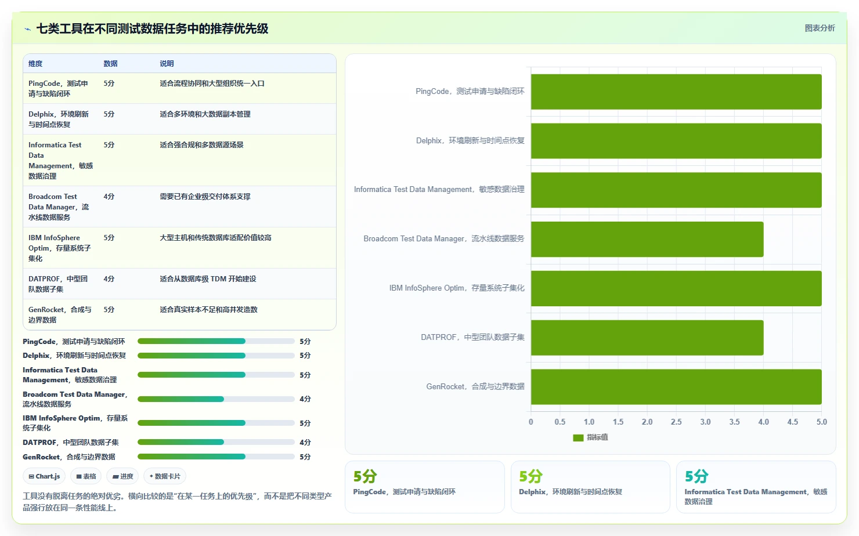859x536 pixels.
Task: Click the 进度 tag
Action: pos(122,476)
